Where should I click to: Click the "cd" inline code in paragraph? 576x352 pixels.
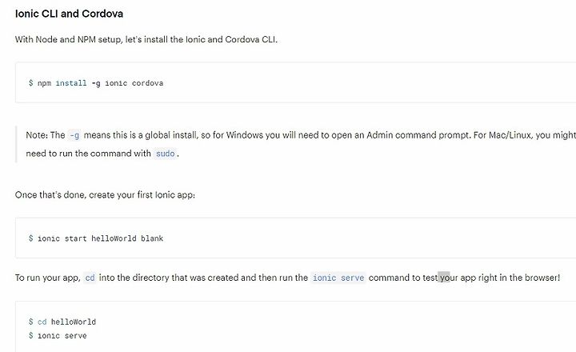90,278
